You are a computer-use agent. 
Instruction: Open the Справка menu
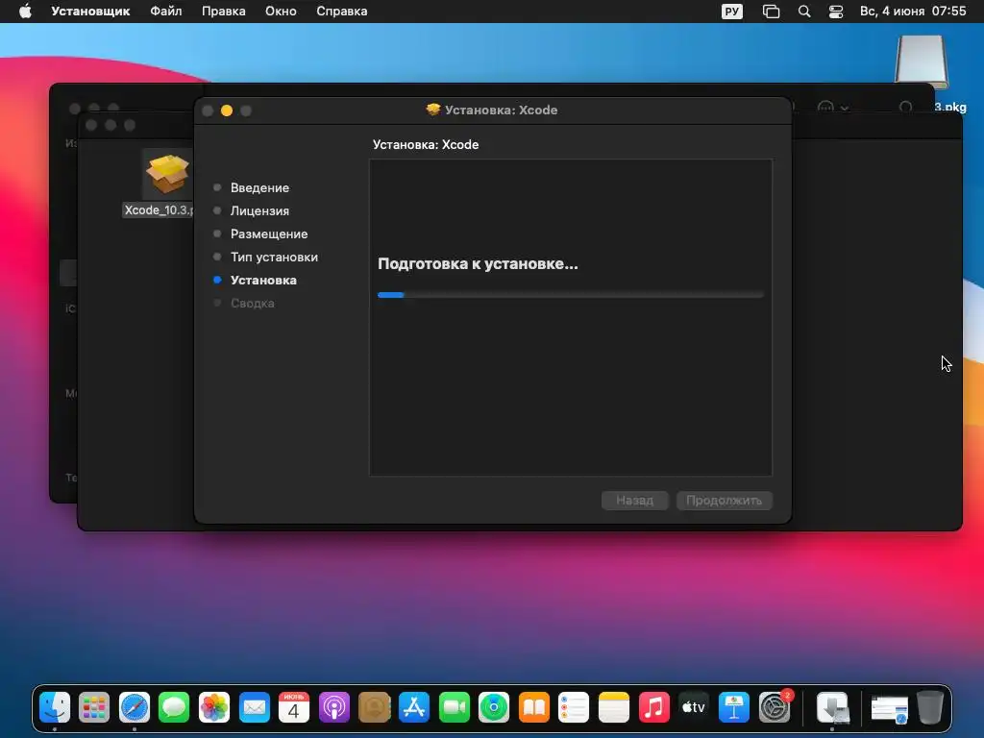pyautogui.click(x=341, y=12)
